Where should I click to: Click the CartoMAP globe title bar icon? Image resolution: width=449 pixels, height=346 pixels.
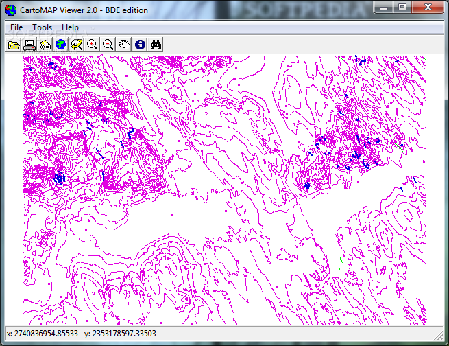click(11, 10)
